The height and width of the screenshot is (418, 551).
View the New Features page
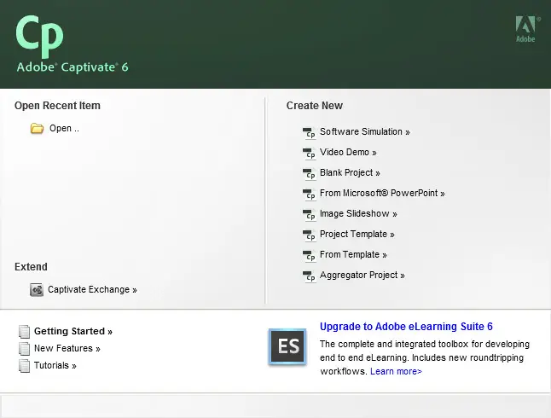[x=67, y=348]
